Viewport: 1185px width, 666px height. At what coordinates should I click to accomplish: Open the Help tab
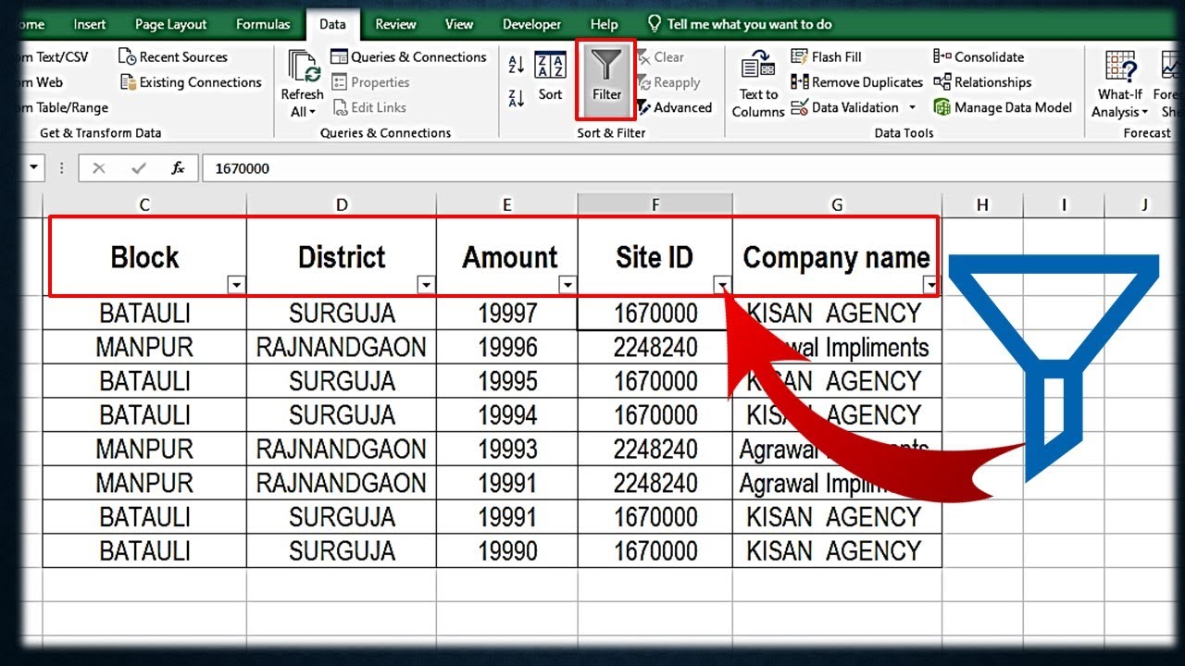point(604,25)
